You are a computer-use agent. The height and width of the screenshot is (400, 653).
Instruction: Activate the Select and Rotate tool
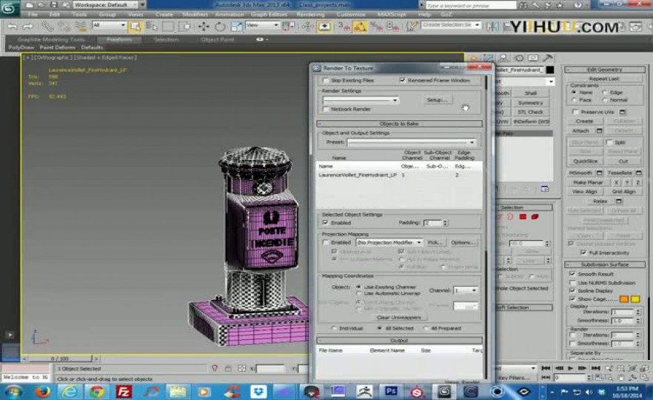220,27
